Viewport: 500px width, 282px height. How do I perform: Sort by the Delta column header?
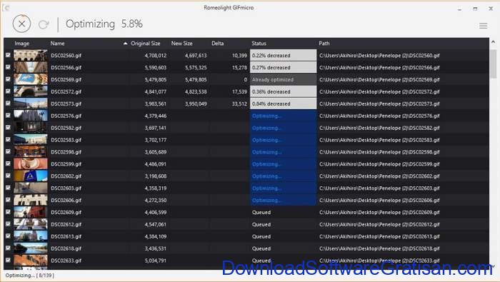pyautogui.click(x=217, y=44)
